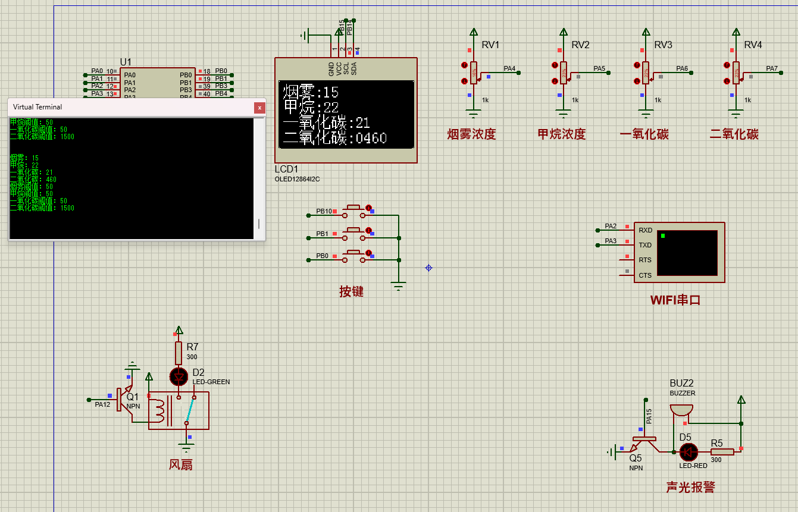Select the Q5 NPN transistor
Screen dimensions: 798x512
coord(643,443)
